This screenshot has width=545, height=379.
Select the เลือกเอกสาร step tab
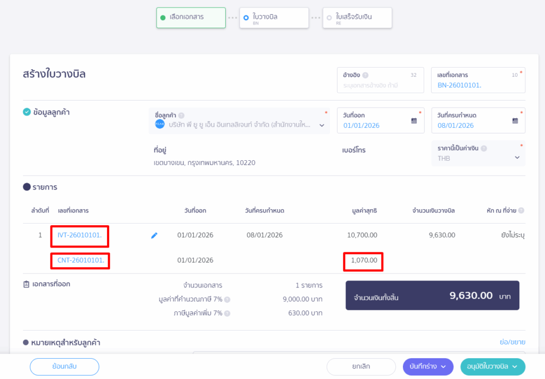pyautogui.click(x=191, y=18)
